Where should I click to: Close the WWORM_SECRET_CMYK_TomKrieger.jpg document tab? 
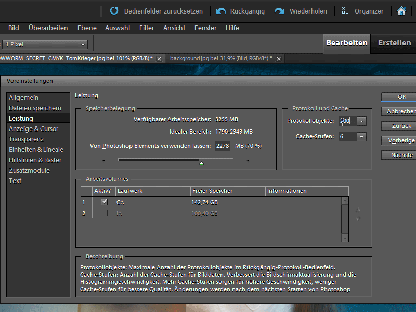click(159, 59)
